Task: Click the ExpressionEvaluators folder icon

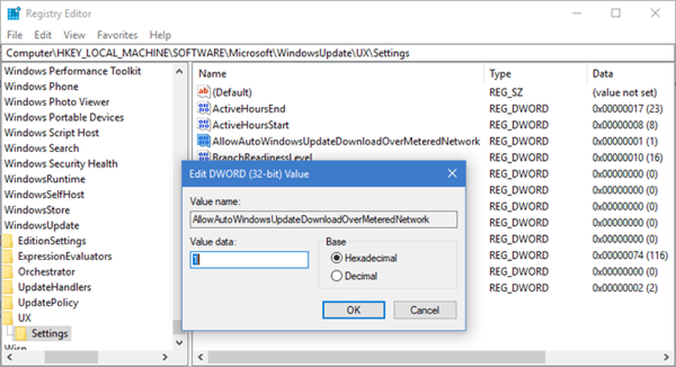Action: [x=8, y=256]
